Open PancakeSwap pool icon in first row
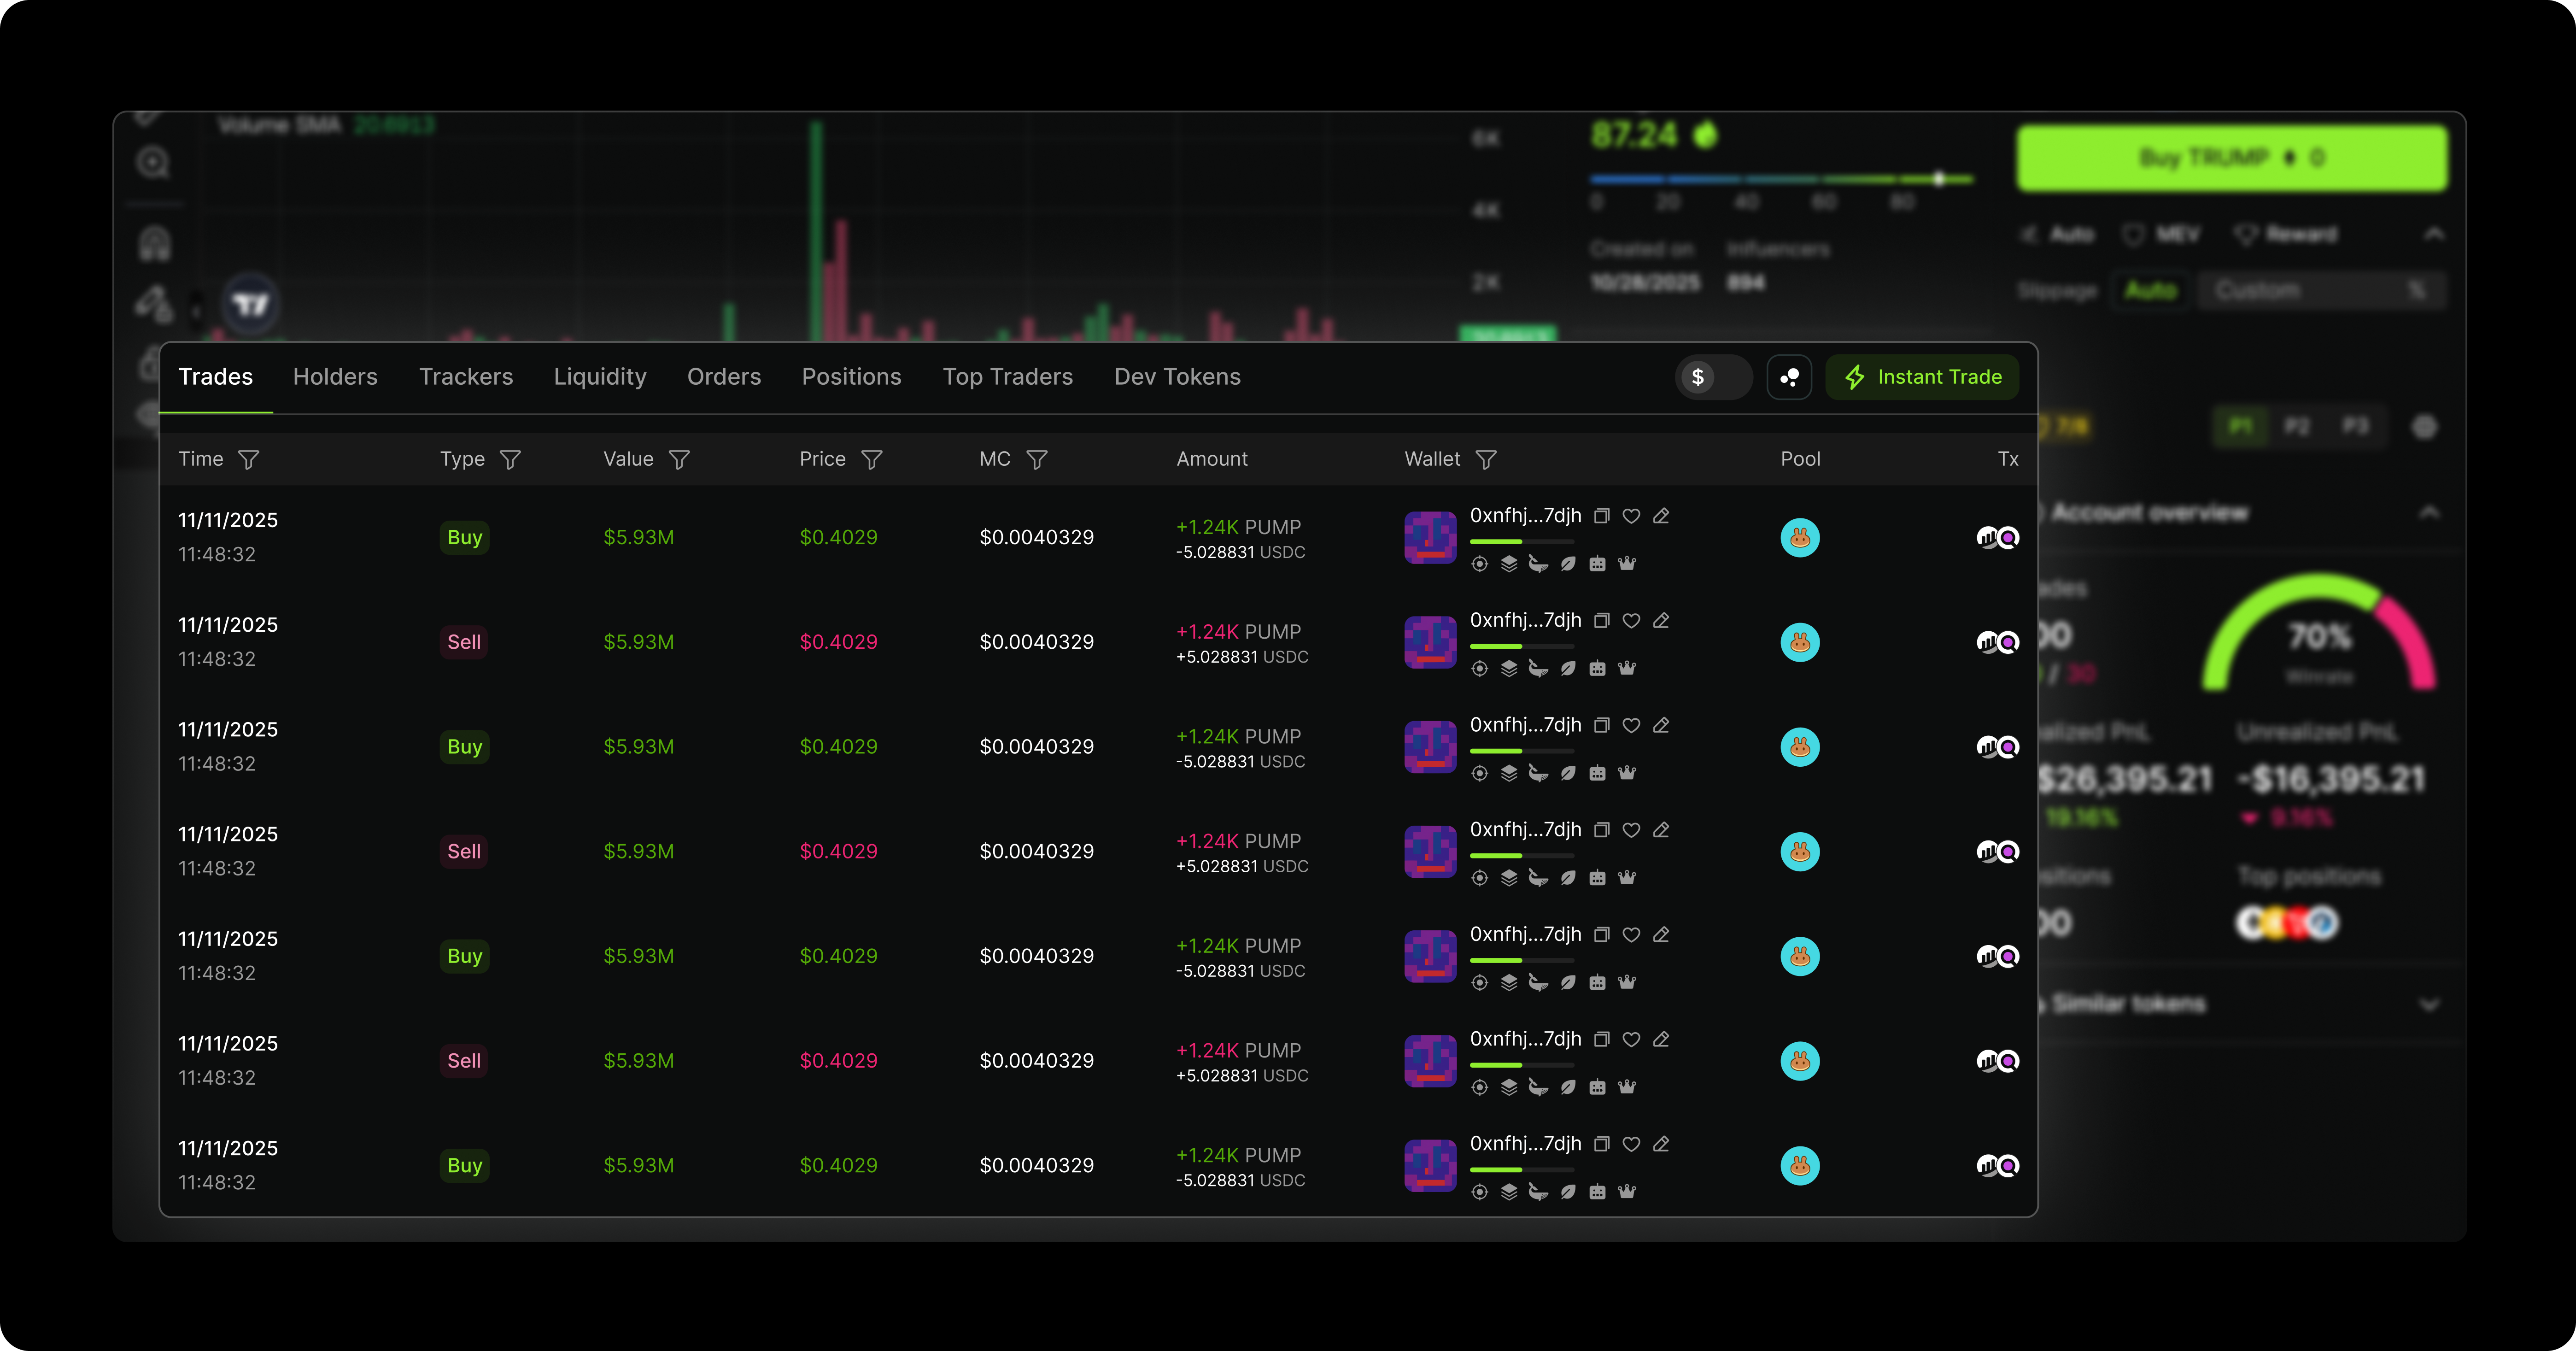Screen dimensions: 2576x1351 (x=1799, y=538)
